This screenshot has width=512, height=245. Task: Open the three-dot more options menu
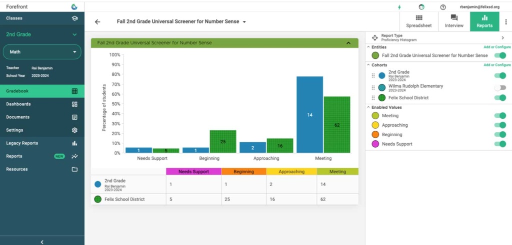pos(505,22)
